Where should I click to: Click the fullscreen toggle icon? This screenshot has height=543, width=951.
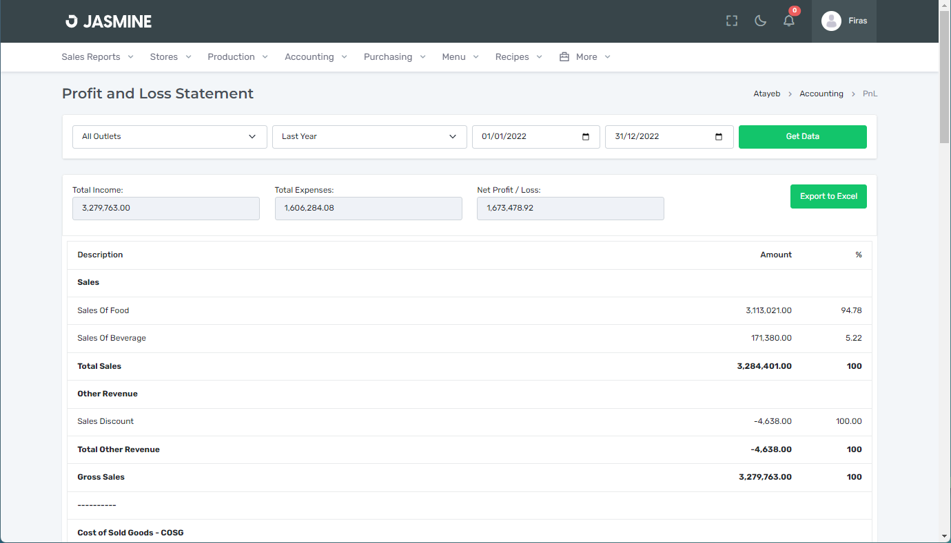[732, 21]
